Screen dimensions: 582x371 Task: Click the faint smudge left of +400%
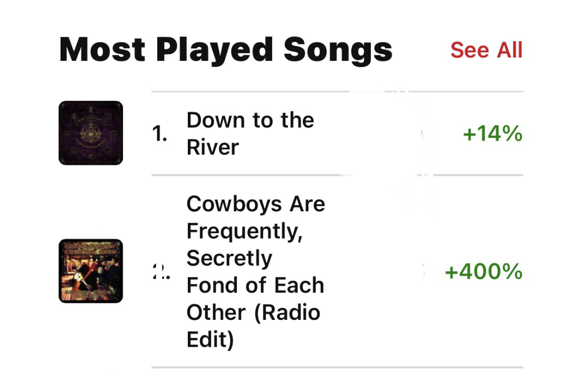(422, 271)
